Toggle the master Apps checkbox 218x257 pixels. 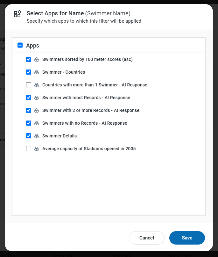pos(20,45)
